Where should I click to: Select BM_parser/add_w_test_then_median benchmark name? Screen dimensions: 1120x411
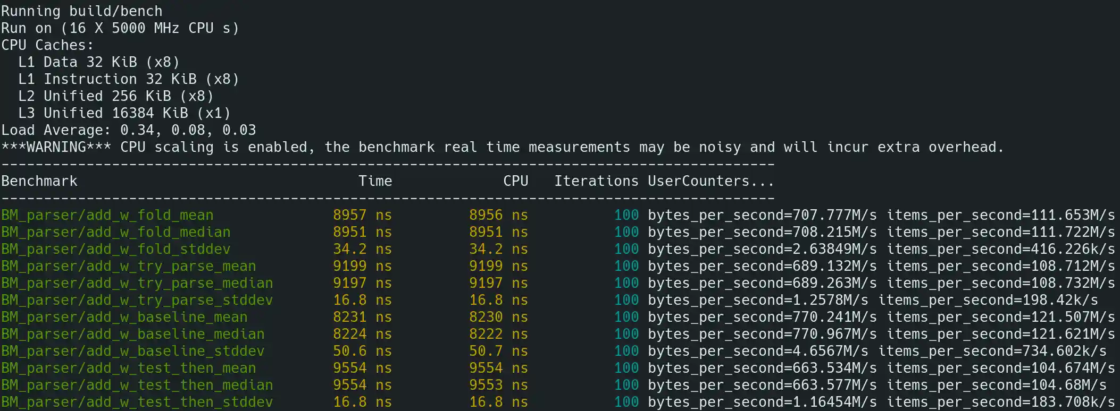[137, 385]
